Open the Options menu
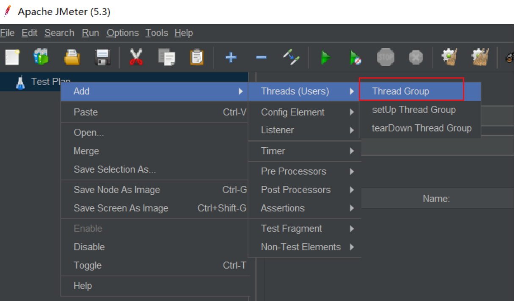The width and height of the screenshot is (515, 301). pyautogui.click(x=123, y=33)
